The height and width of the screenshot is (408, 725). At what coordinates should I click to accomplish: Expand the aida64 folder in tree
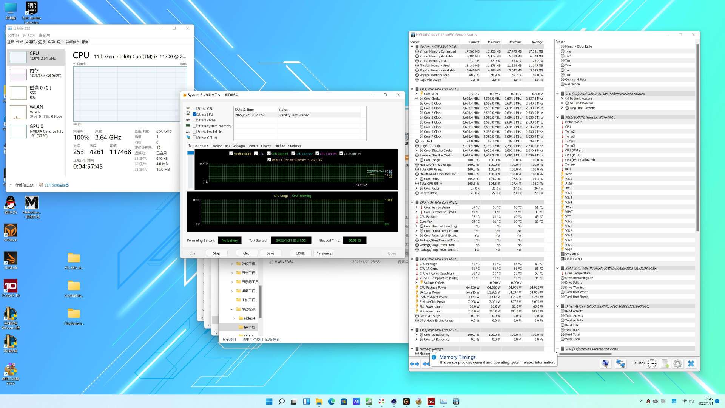(x=234, y=318)
